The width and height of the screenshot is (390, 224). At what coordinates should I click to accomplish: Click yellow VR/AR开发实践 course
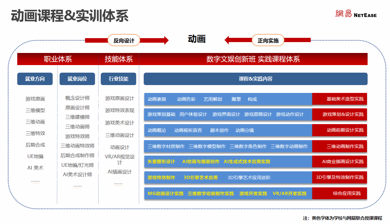(x=289, y=194)
